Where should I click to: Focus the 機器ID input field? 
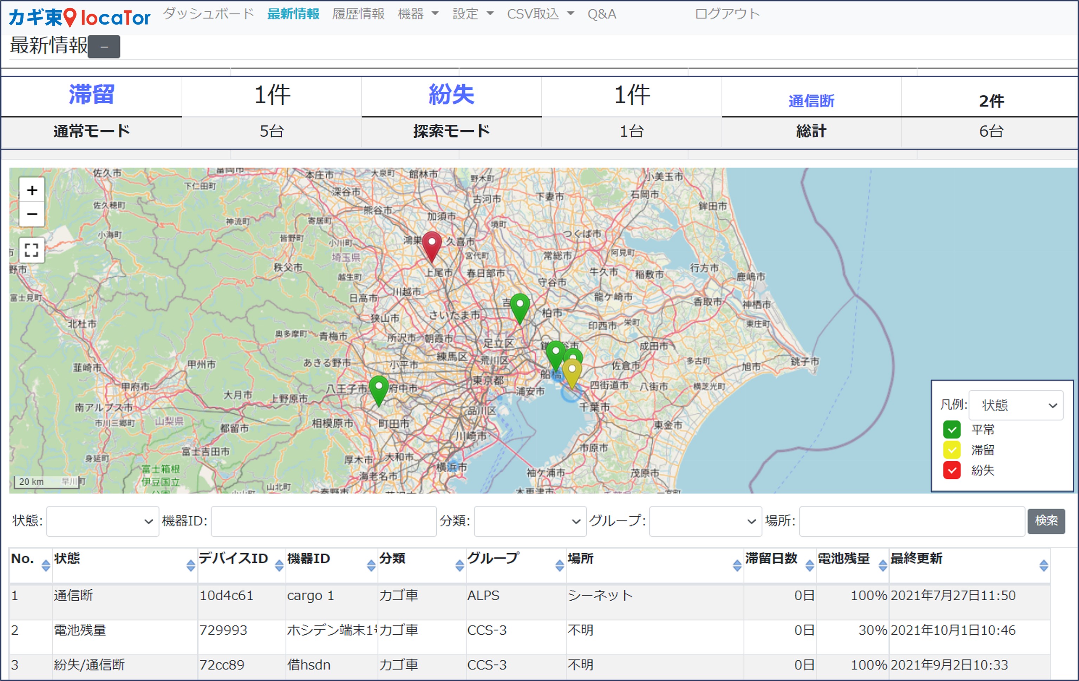[x=324, y=521]
